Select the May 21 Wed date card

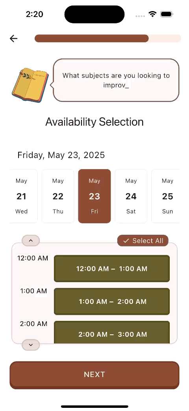click(24, 196)
